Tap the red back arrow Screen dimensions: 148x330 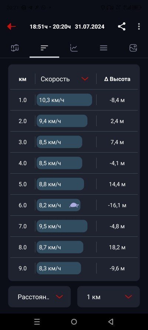11,26
